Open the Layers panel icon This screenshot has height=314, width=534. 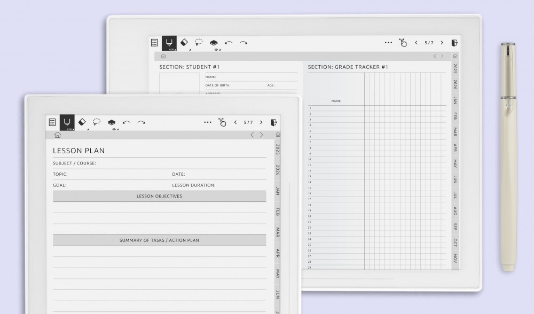112,122
